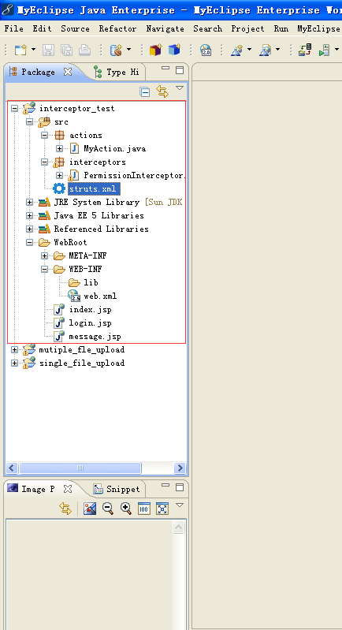Collapse the WebRoot folder node
The height and width of the screenshot is (630, 342).
point(30,243)
